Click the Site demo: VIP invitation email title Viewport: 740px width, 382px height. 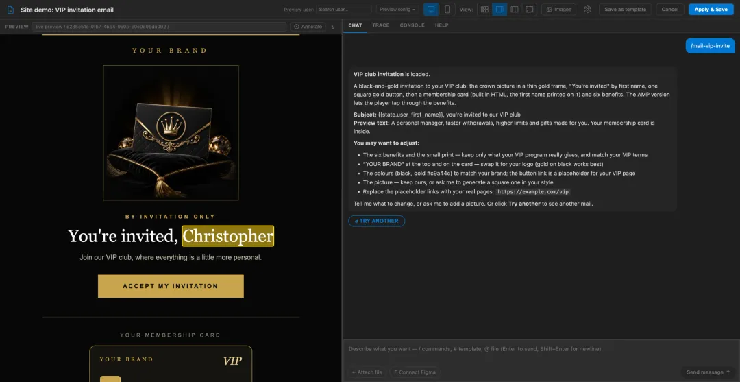[67, 10]
